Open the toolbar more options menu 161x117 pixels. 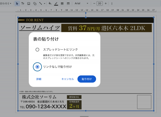tap(112, 3)
